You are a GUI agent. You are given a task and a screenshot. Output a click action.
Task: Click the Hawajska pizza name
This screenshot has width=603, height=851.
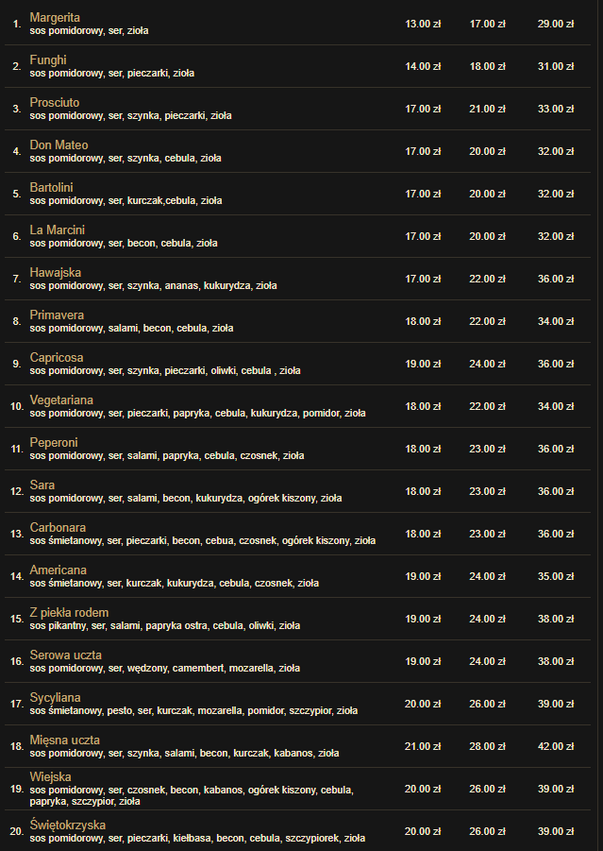pyautogui.click(x=56, y=272)
